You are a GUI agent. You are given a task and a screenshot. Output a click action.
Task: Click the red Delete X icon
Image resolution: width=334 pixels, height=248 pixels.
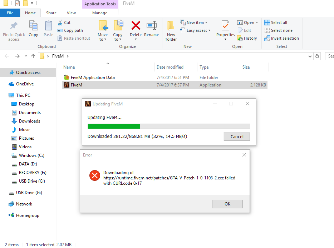click(x=136, y=25)
